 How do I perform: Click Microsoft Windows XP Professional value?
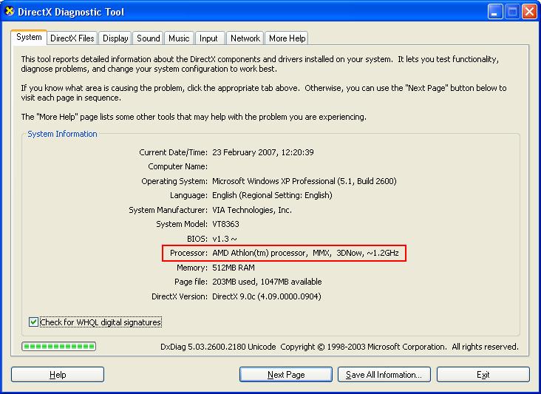304,181
